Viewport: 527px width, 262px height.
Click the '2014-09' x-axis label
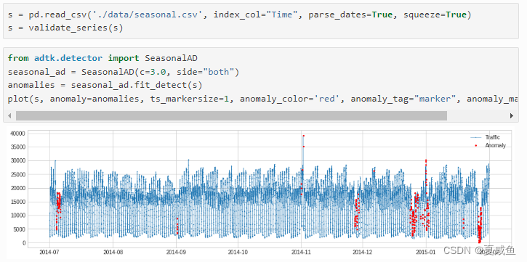(x=177, y=253)
